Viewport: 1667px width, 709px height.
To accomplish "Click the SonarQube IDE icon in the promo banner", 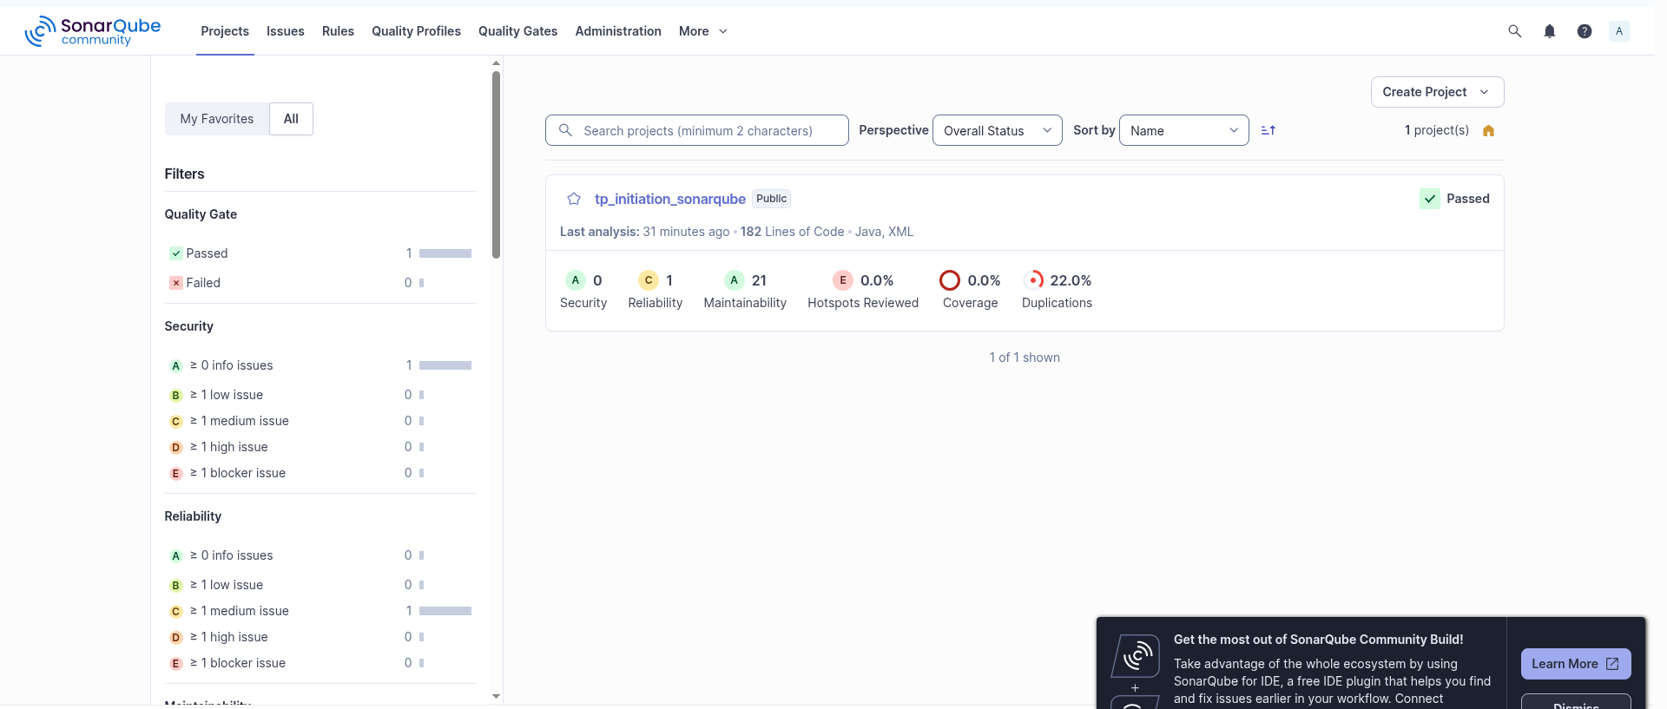I will click(1136, 657).
